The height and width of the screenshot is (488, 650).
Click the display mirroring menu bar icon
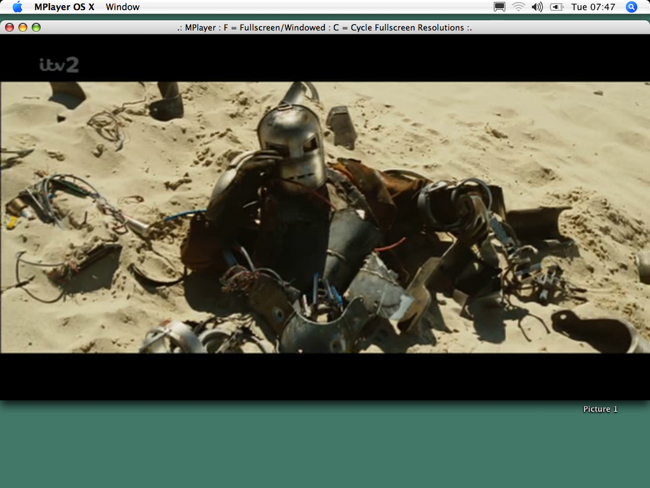tap(500, 7)
